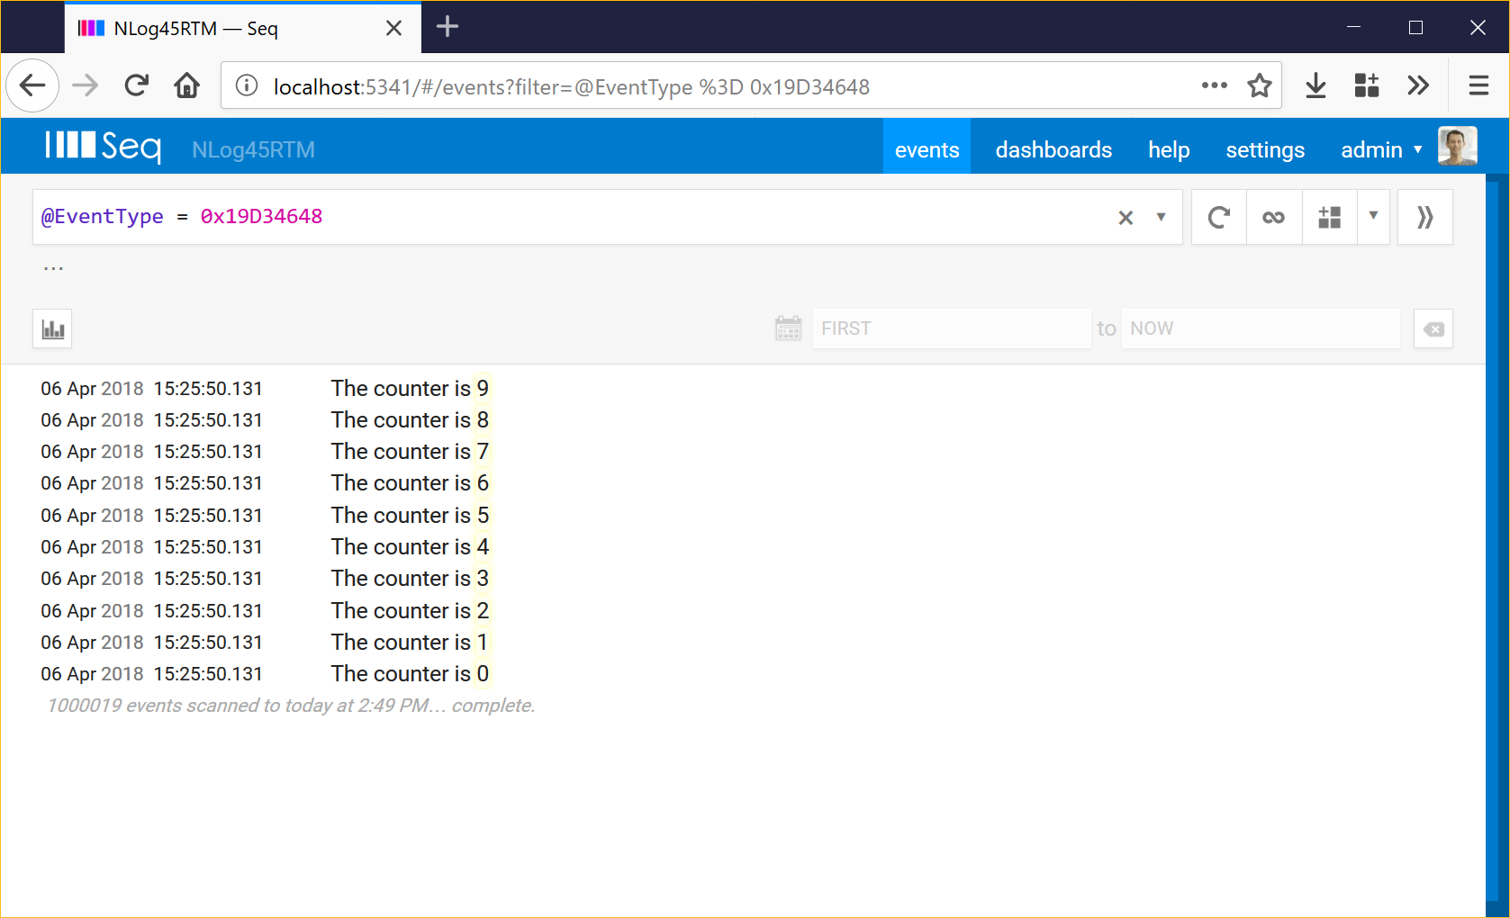Screen dimensions: 1510x918
Task: Open the date range calendar picker
Action: (x=788, y=328)
